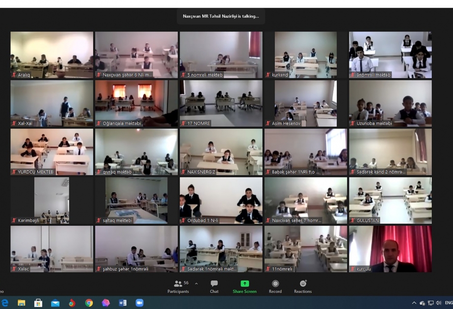453x309 pixels.
Task: Click the ENG language indicator
Action: (449, 303)
